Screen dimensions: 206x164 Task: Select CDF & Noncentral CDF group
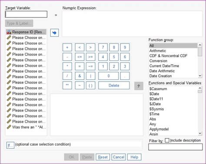click(173, 56)
